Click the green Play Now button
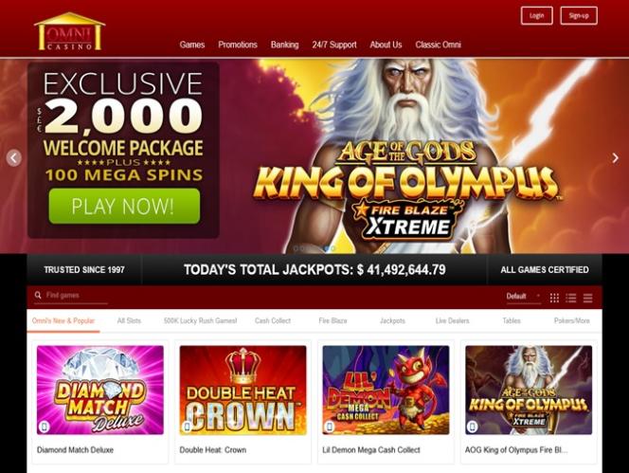Viewport: 629px width, 473px height. 124,206
